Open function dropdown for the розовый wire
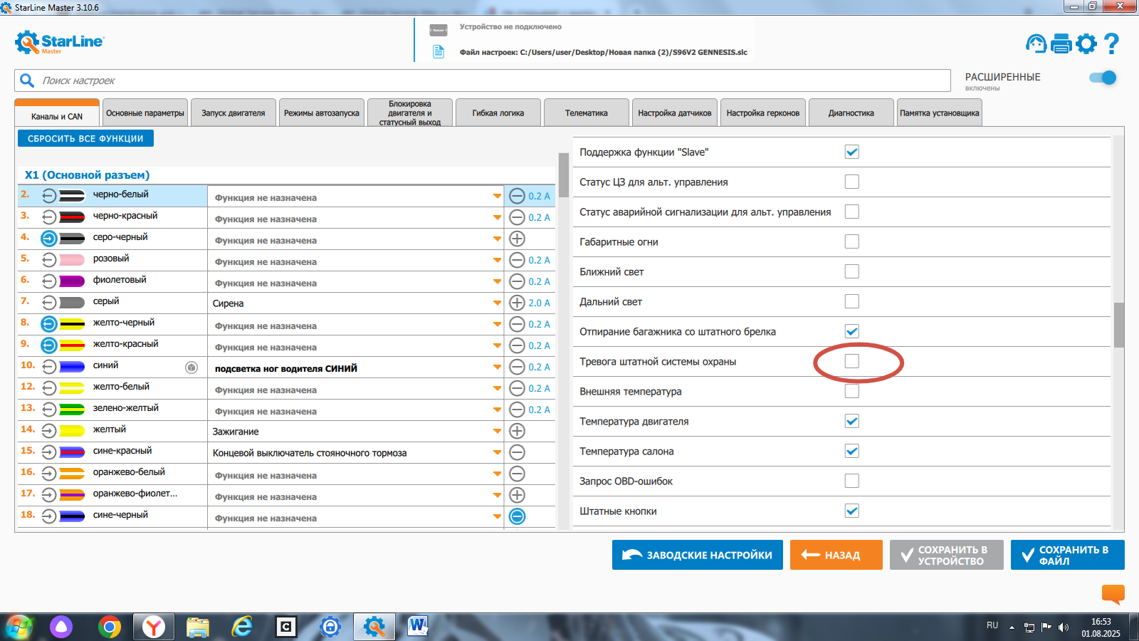This screenshot has width=1139, height=641. tap(497, 261)
